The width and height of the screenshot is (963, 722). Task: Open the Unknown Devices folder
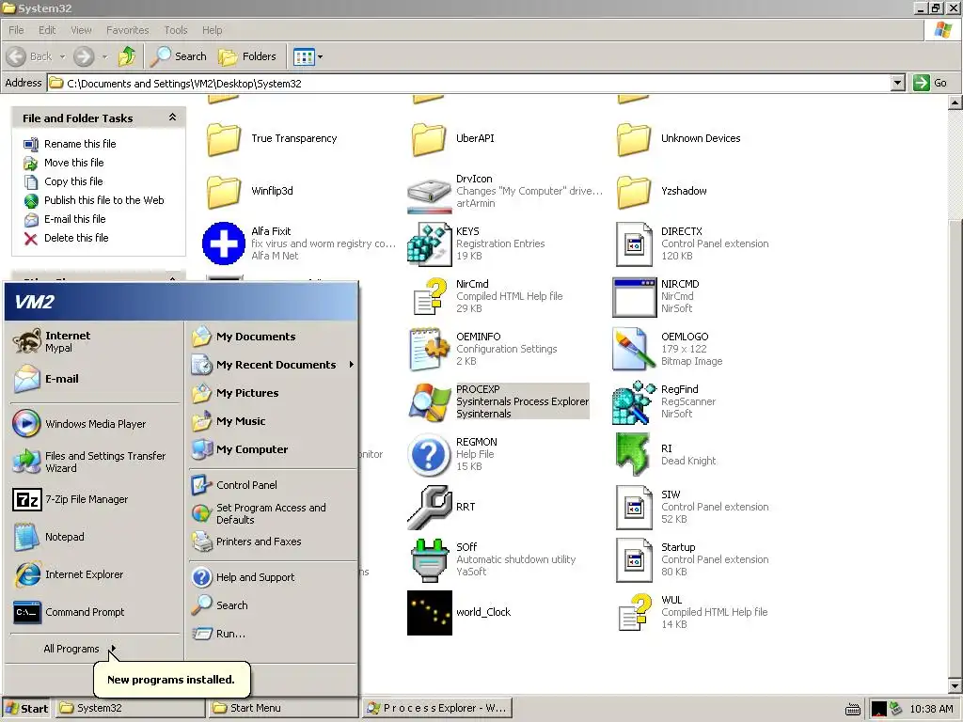point(634,139)
